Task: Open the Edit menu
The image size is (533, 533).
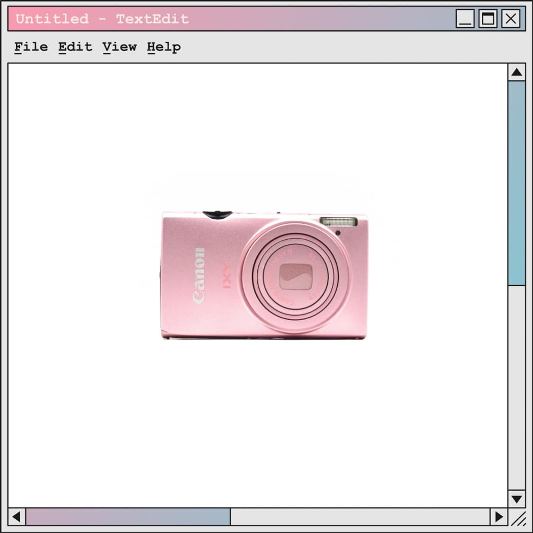Action: [x=74, y=46]
